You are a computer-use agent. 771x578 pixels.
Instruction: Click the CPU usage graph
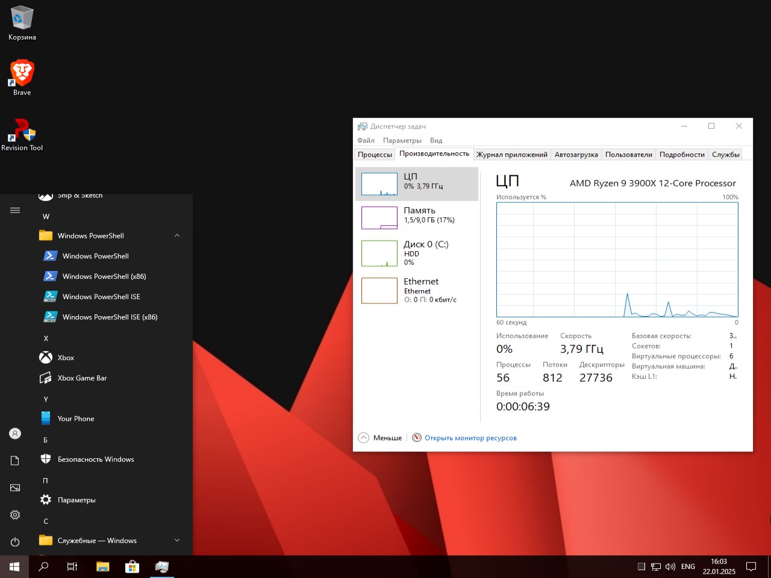coord(617,259)
